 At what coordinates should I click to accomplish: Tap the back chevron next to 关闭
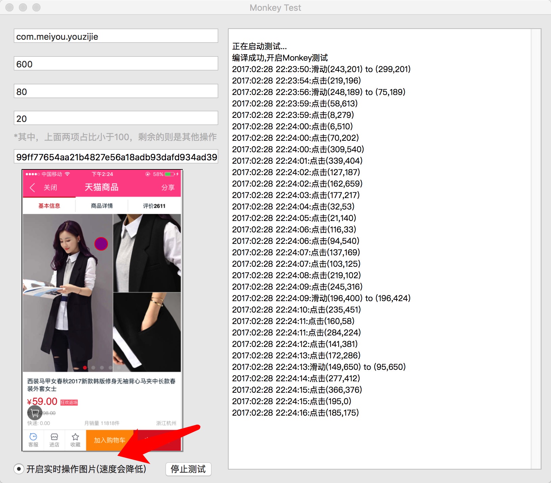pos(32,188)
